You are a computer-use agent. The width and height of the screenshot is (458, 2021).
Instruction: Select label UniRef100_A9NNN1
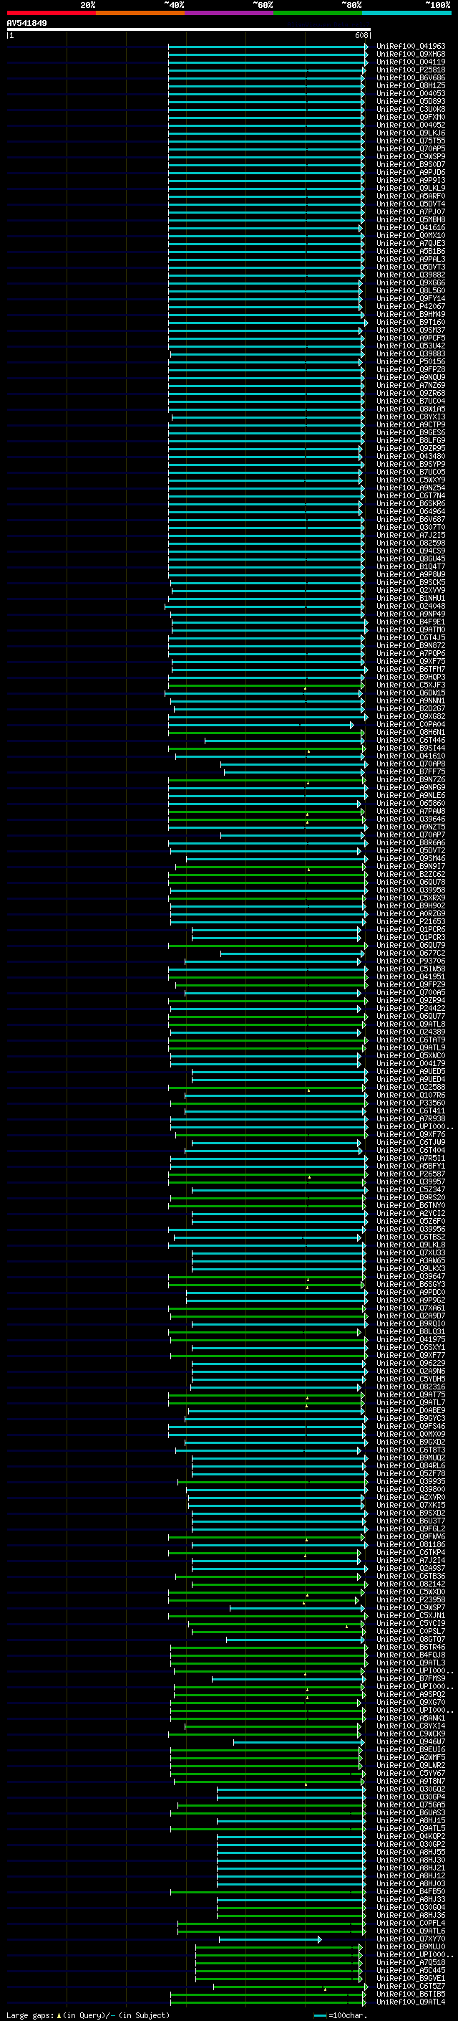click(411, 700)
